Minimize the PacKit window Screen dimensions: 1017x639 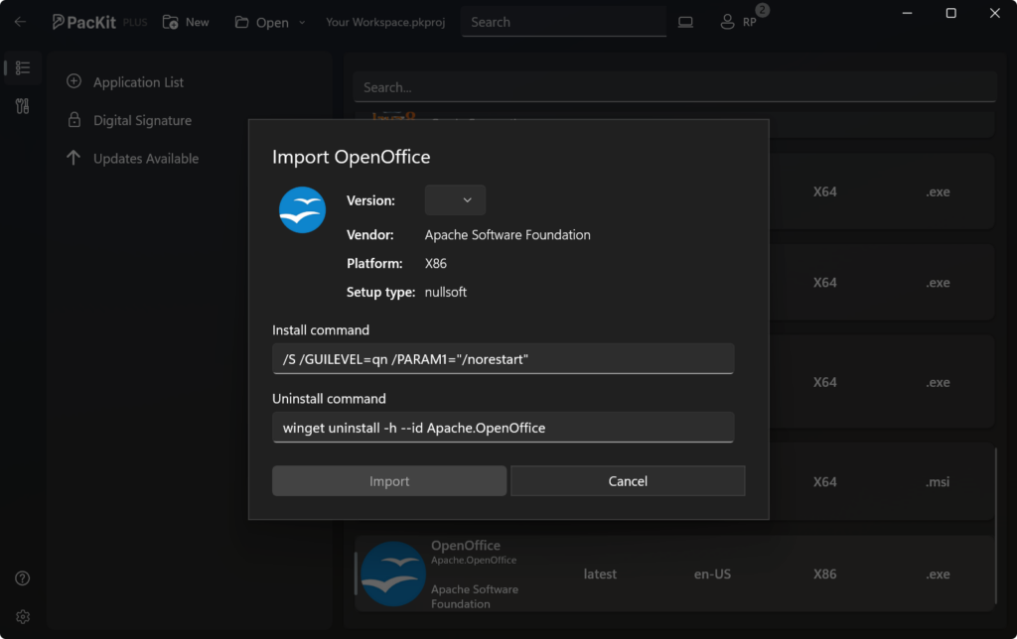pyautogui.click(x=908, y=13)
